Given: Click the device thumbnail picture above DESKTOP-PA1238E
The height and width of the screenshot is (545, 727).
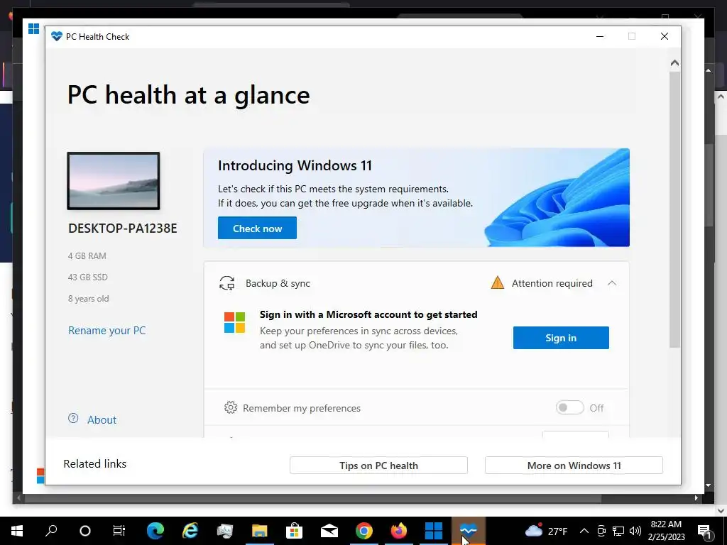Looking at the screenshot, I should 114,181.
